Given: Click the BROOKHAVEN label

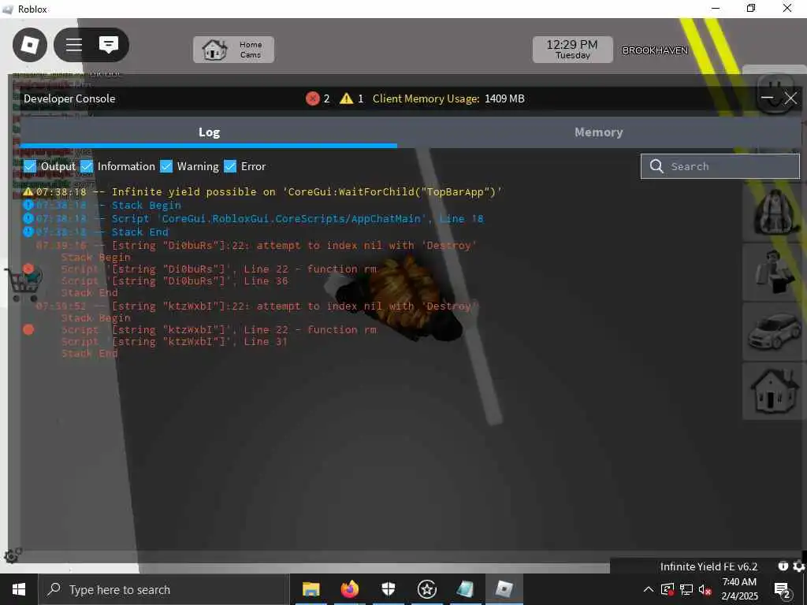Looking at the screenshot, I should pyautogui.click(x=655, y=50).
